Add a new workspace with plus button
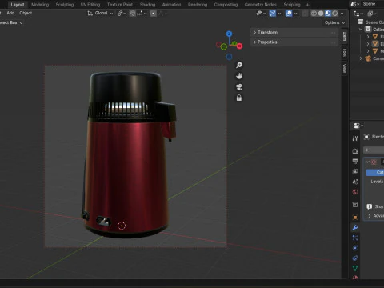Image resolution: width=384 pixels, height=288 pixels. (x=307, y=5)
